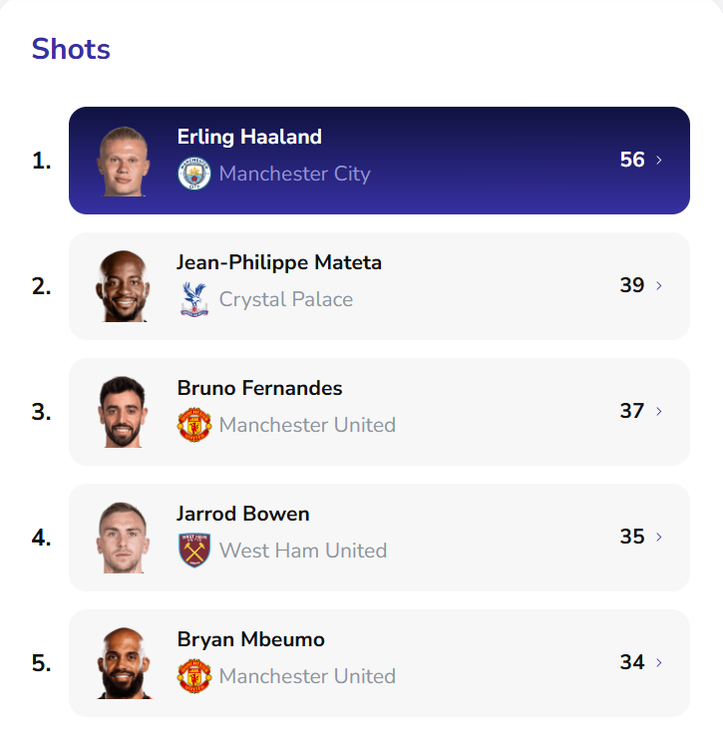Open the chevron next to Mbeumo's 34
The height and width of the screenshot is (742, 723).
(x=659, y=663)
